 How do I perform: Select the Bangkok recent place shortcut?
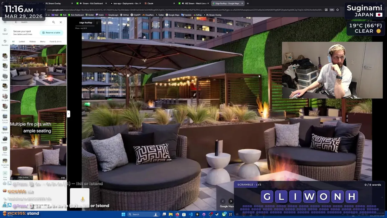[5, 97]
